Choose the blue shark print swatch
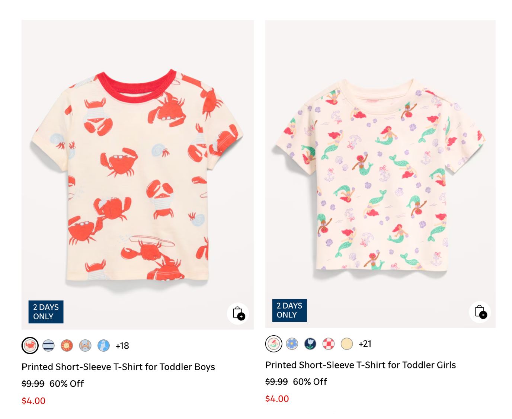This screenshot has height=419, width=512. pos(103,346)
